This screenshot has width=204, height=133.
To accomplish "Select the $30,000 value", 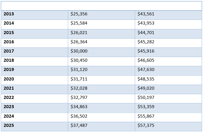I will pyautogui.click(x=79, y=51).
